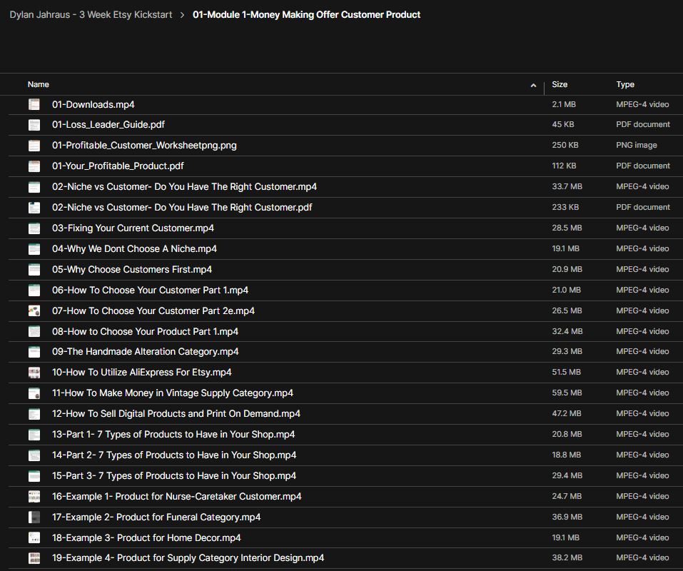Viewport: 683px width, 571px height.
Task: Click the 19-Example 4 Supply Category icon
Action: (34, 558)
